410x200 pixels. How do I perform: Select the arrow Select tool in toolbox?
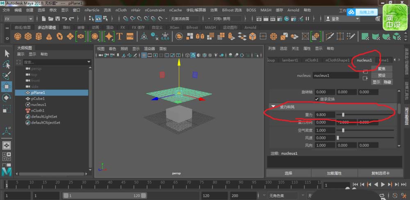click(7, 53)
